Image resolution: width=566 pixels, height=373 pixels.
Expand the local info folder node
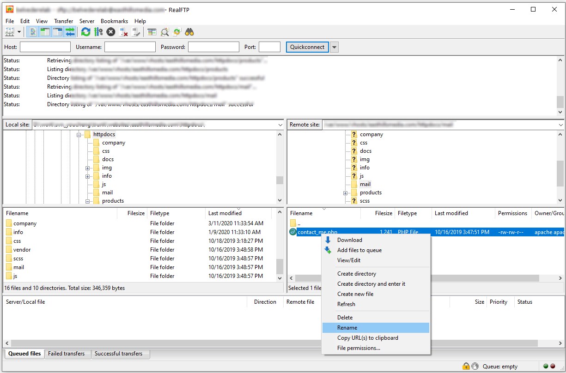tap(87, 176)
